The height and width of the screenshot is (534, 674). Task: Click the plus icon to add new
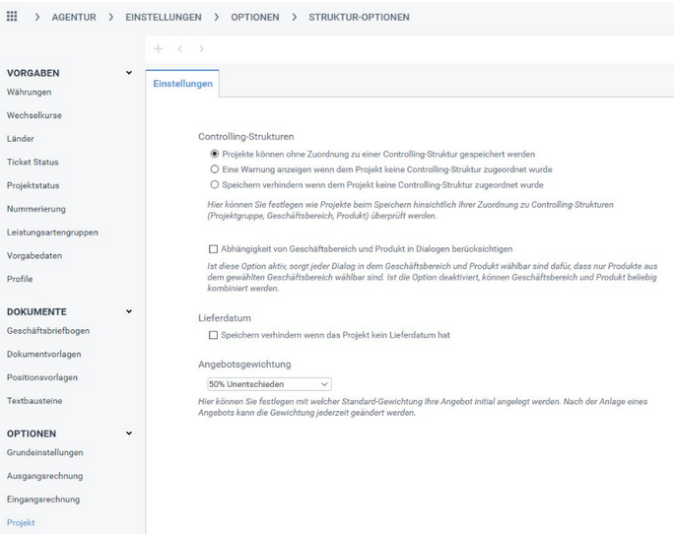[x=159, y=48]
